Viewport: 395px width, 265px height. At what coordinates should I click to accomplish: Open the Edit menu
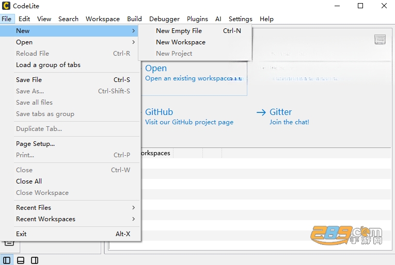coord(24,19)
